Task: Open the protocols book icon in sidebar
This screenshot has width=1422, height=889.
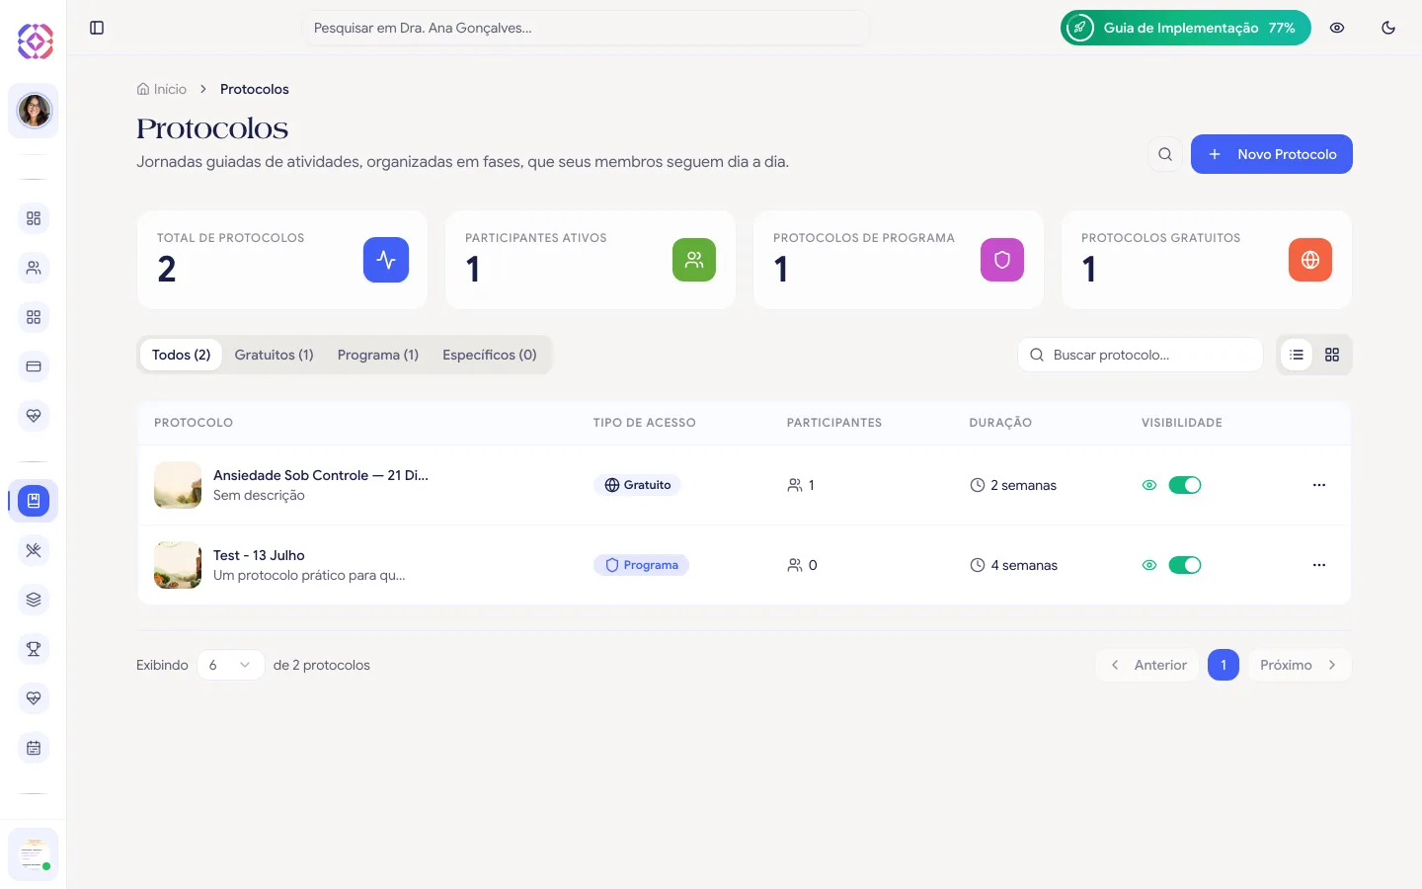Action: click(34, 501)
